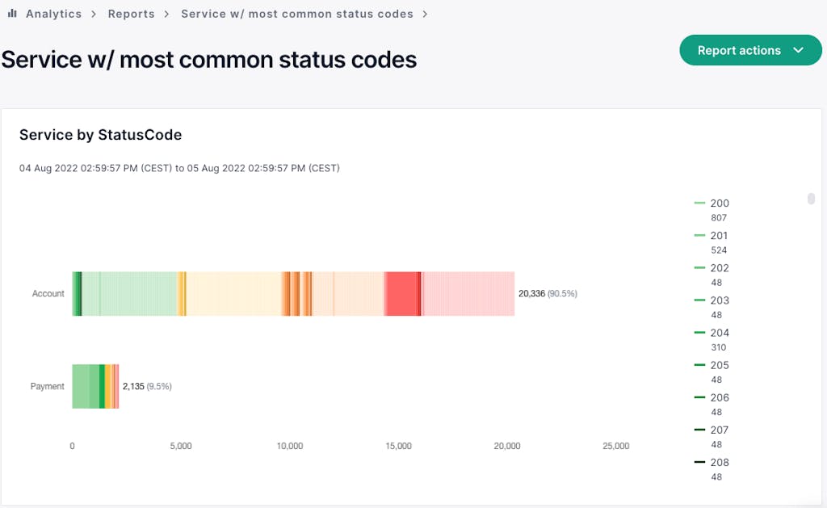Click the 203 legend color marker
The image size is (827, 508).
click(699, 300)
